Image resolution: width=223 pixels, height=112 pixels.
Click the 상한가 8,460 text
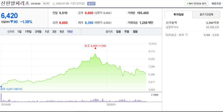pyautogui.click(x=103, y=13)
